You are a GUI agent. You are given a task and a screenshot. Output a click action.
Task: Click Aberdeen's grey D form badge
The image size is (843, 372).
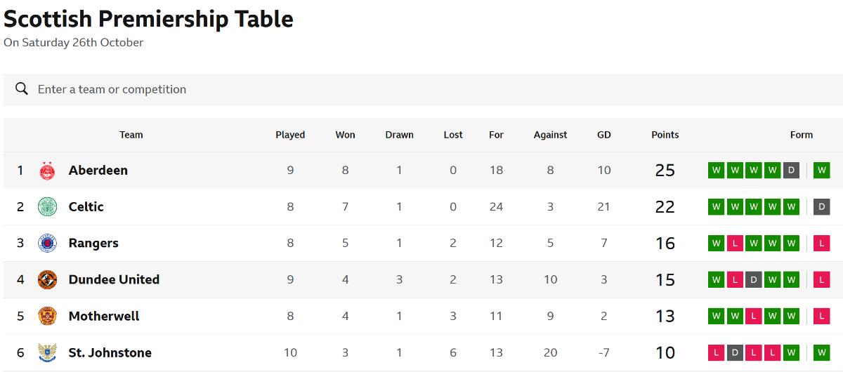pyautogui.click(x=791, y=171)
